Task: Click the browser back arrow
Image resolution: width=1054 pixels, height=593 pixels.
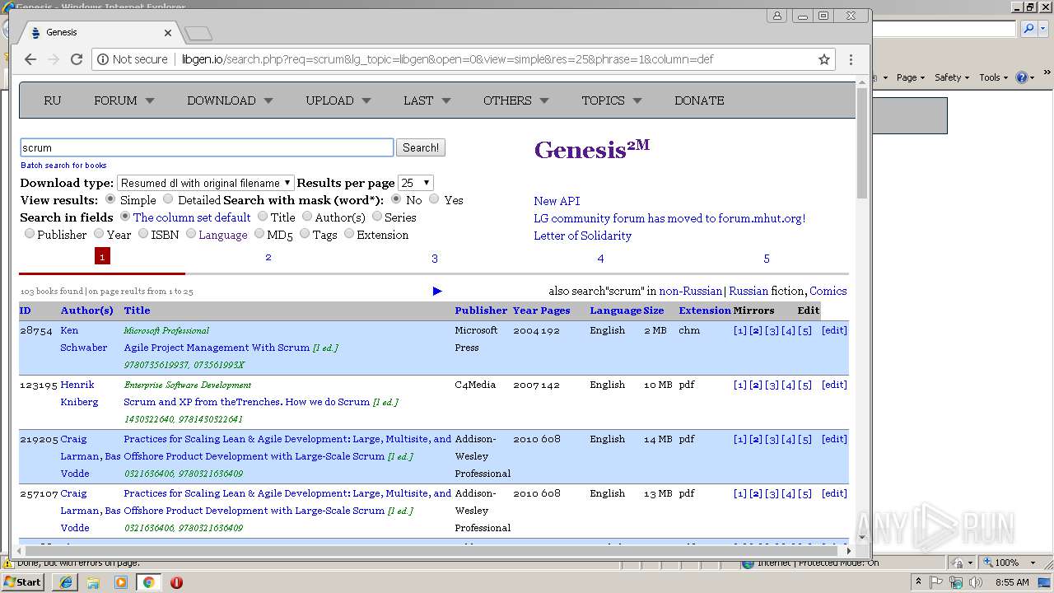Action: [30, 59]
